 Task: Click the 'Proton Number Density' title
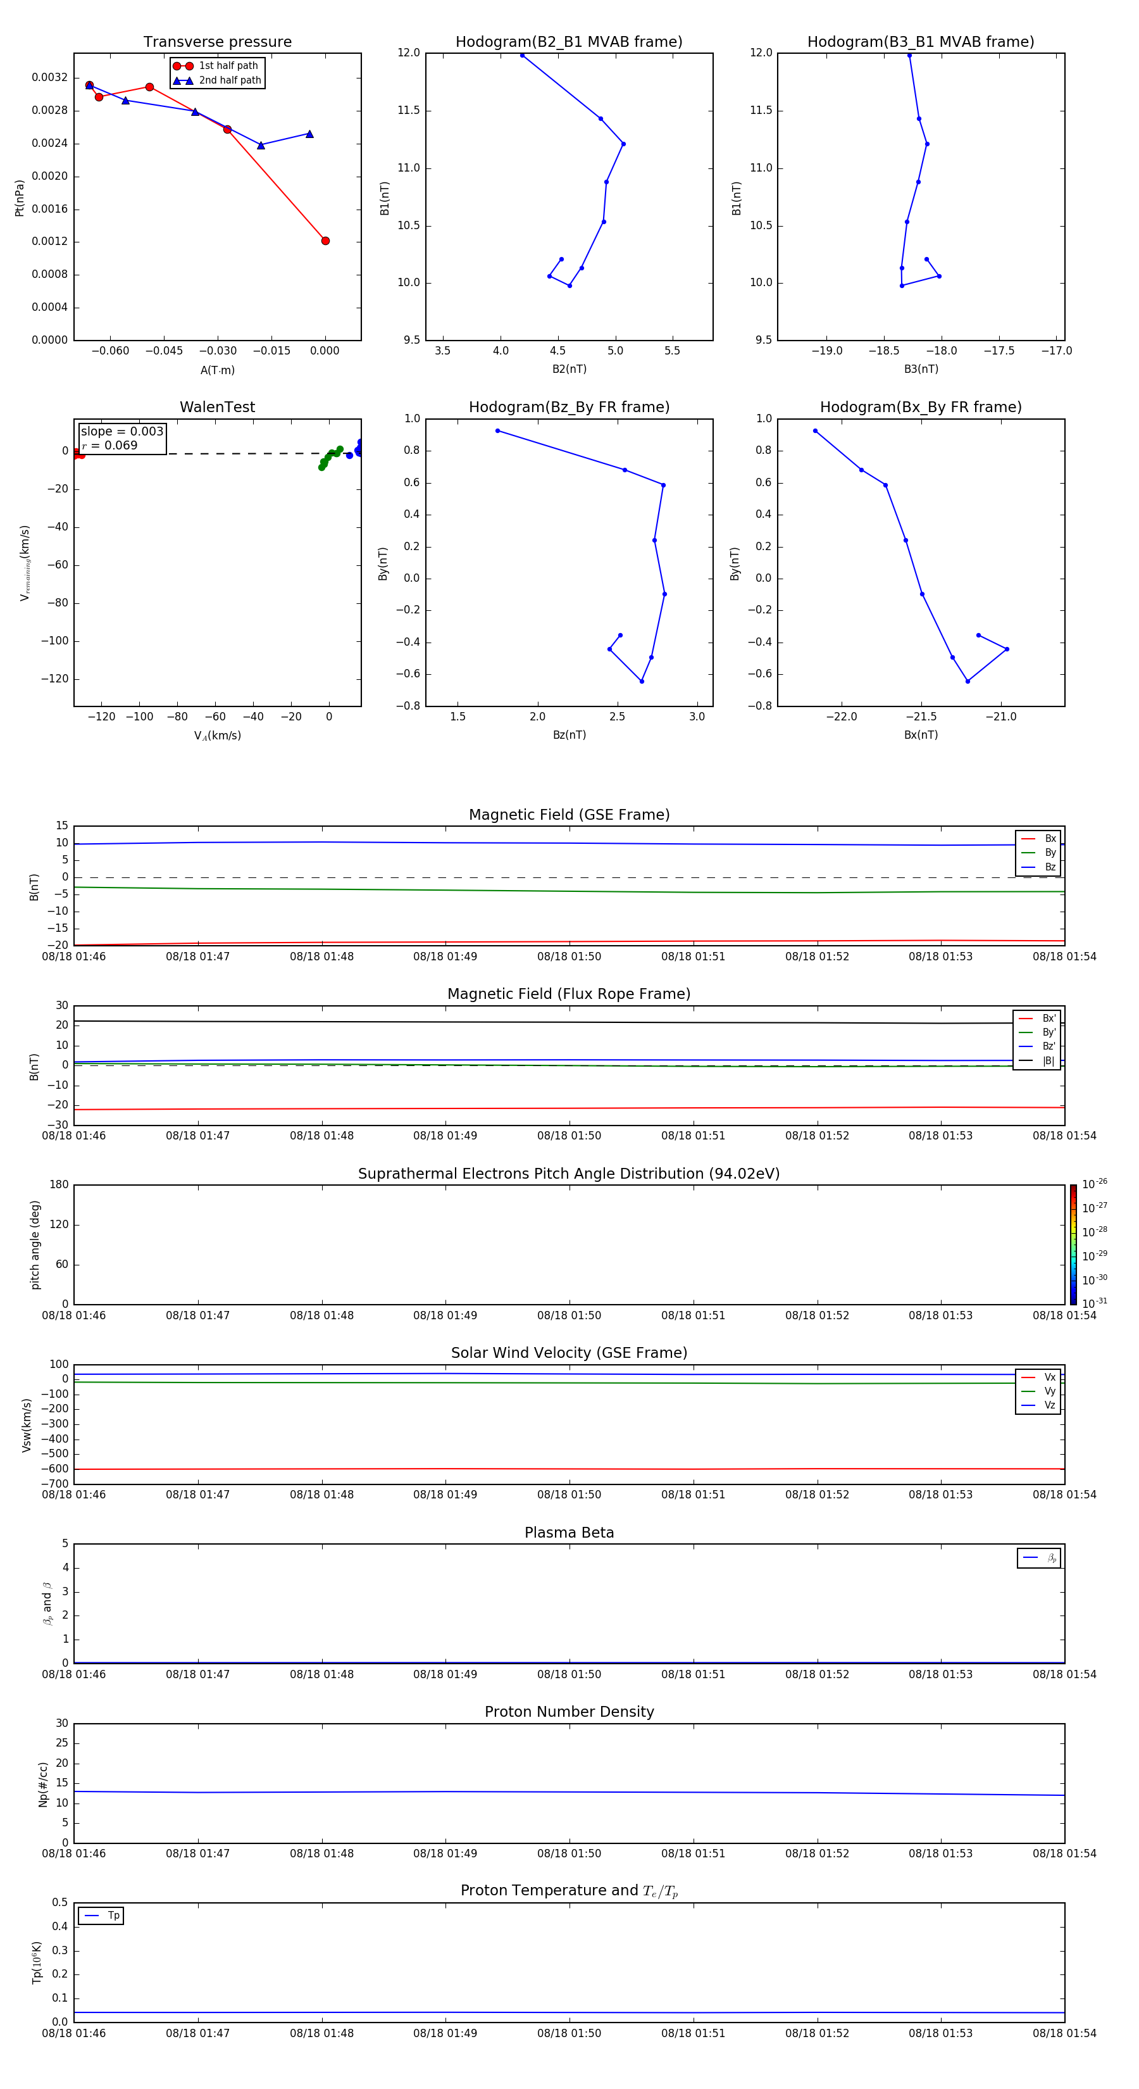click(x=569, y=1712)
